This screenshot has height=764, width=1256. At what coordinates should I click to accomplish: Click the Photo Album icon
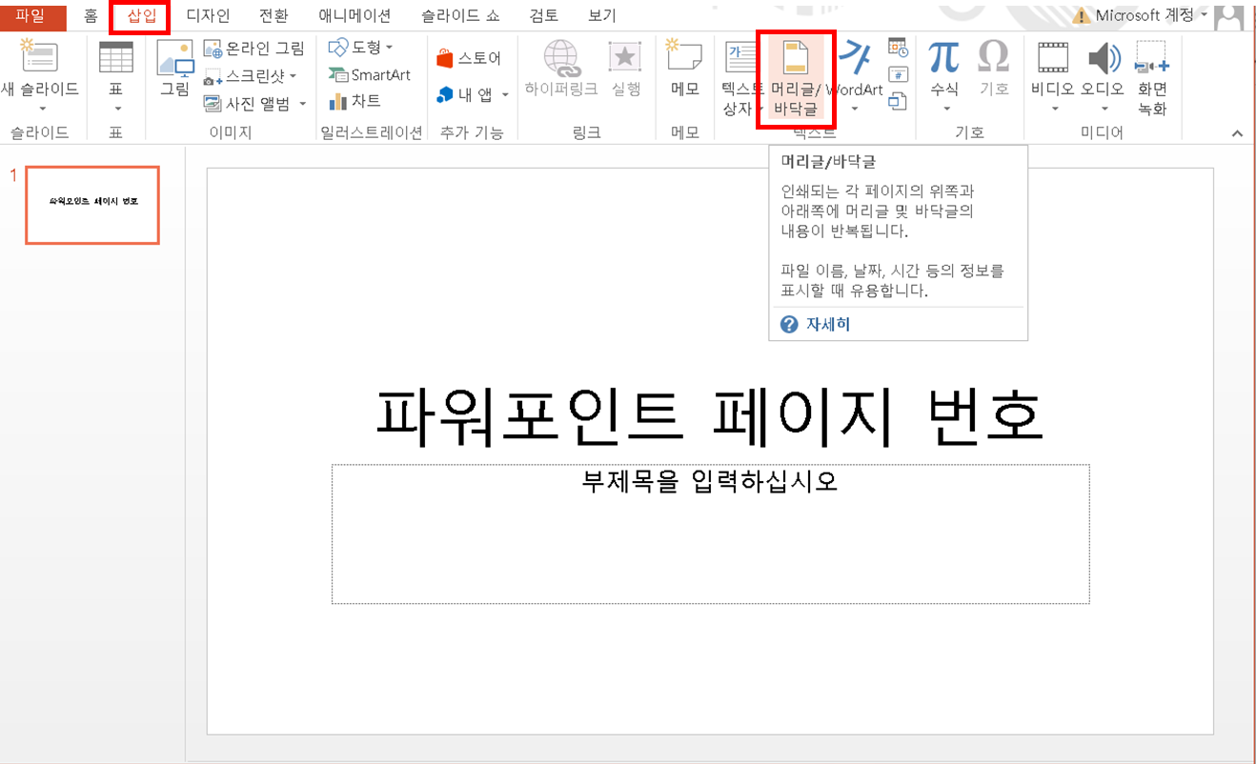coord(213,103)
